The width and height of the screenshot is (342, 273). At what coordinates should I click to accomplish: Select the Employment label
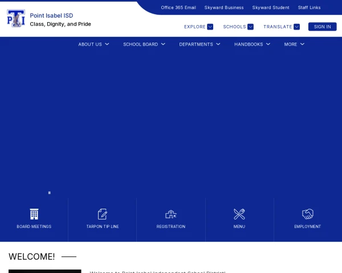[308, 226]
